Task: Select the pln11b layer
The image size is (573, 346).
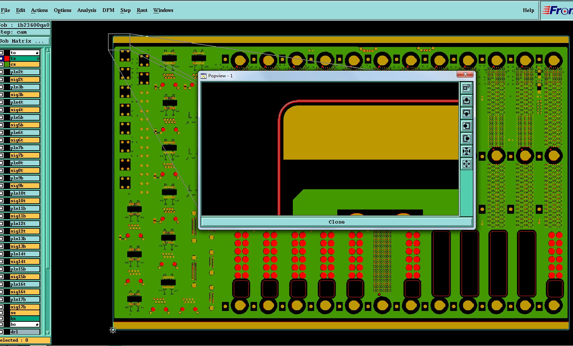Action: (x=25, y=208)
